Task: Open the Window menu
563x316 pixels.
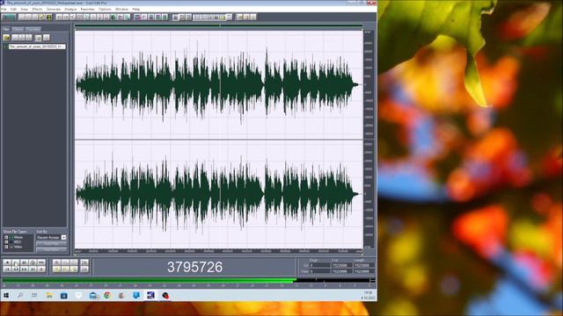Action: click(121, 9)
